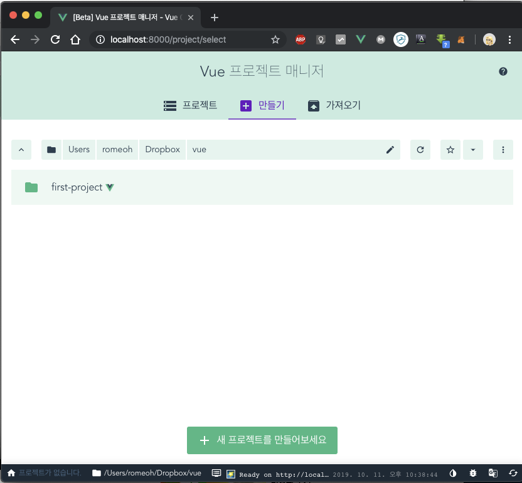Open the green download arrow extension
The height and width of the screenshot is (483, 522).
pyautogui.click(x=442, y=40)
